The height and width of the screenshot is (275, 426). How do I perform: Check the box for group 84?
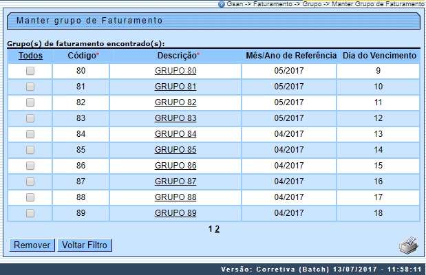click(30, 134)
